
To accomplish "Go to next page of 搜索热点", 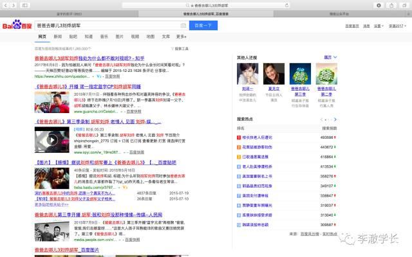I will 335,120.
